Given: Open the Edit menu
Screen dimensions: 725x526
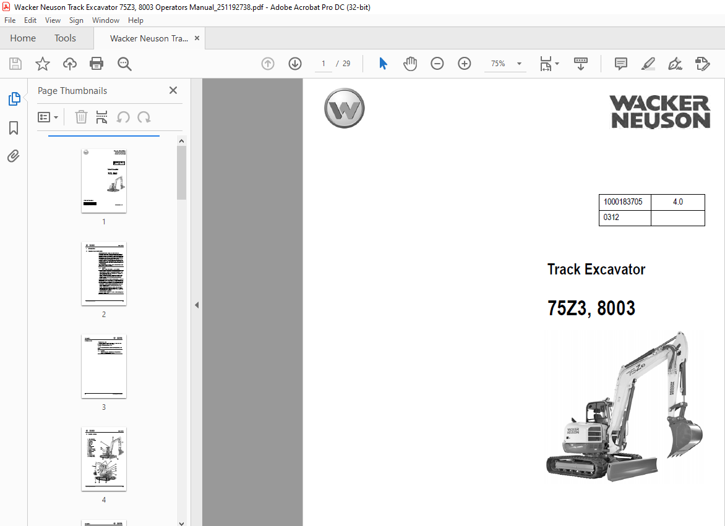Looking at the screenshot, I should pyautogui.click(x=30, y=20).
